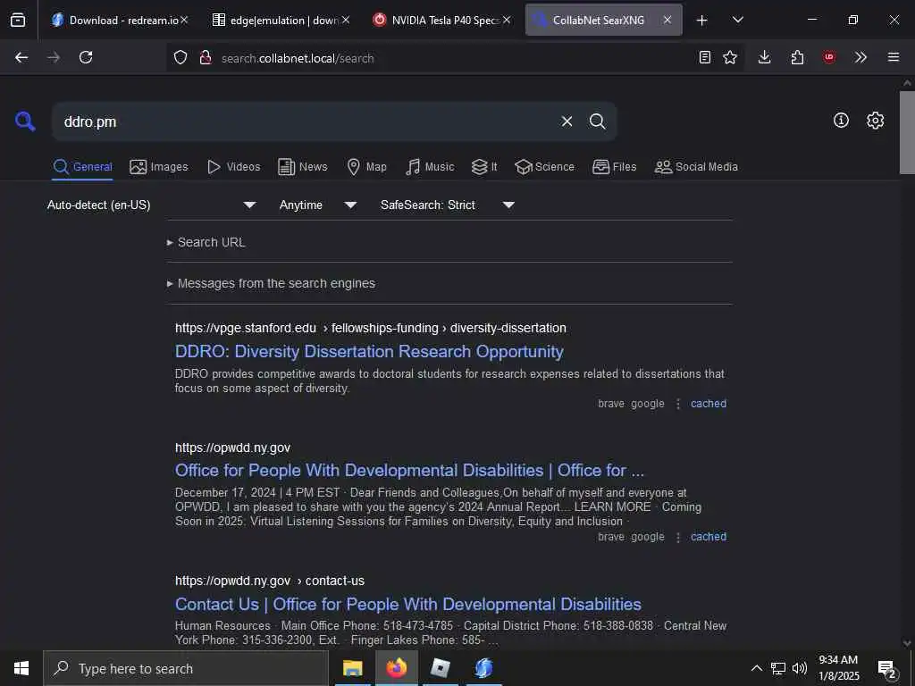This screenshot has width=915, height=686.
Task: Click the page vertical scrollbar thumb
Action: tap(907, 132)
